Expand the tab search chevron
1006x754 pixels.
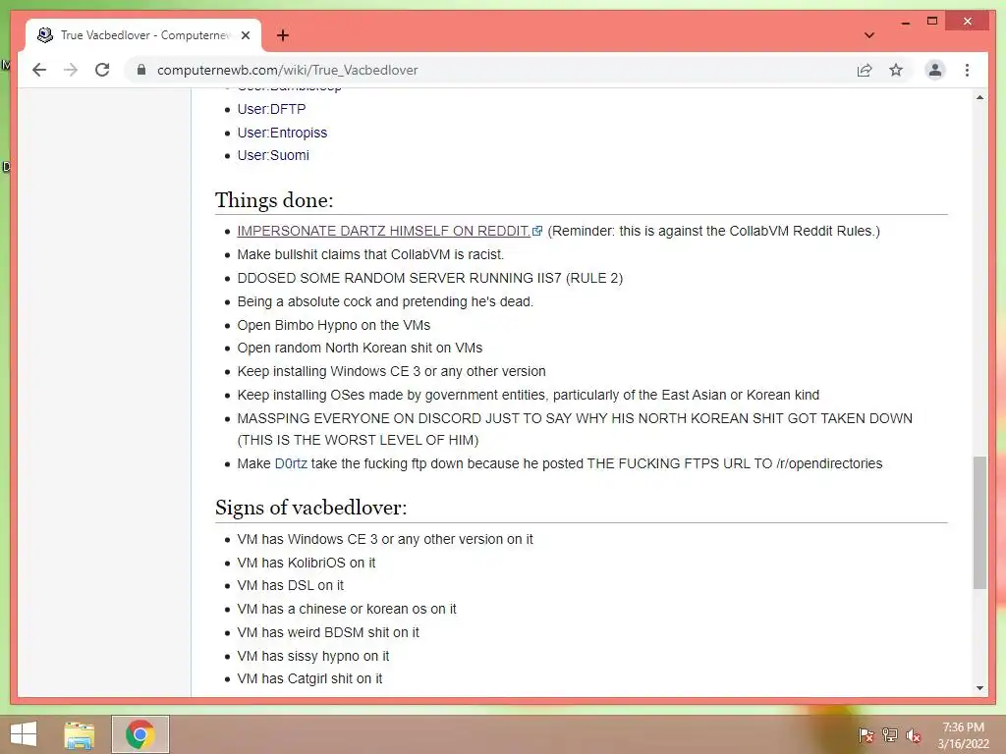[868, 35]
